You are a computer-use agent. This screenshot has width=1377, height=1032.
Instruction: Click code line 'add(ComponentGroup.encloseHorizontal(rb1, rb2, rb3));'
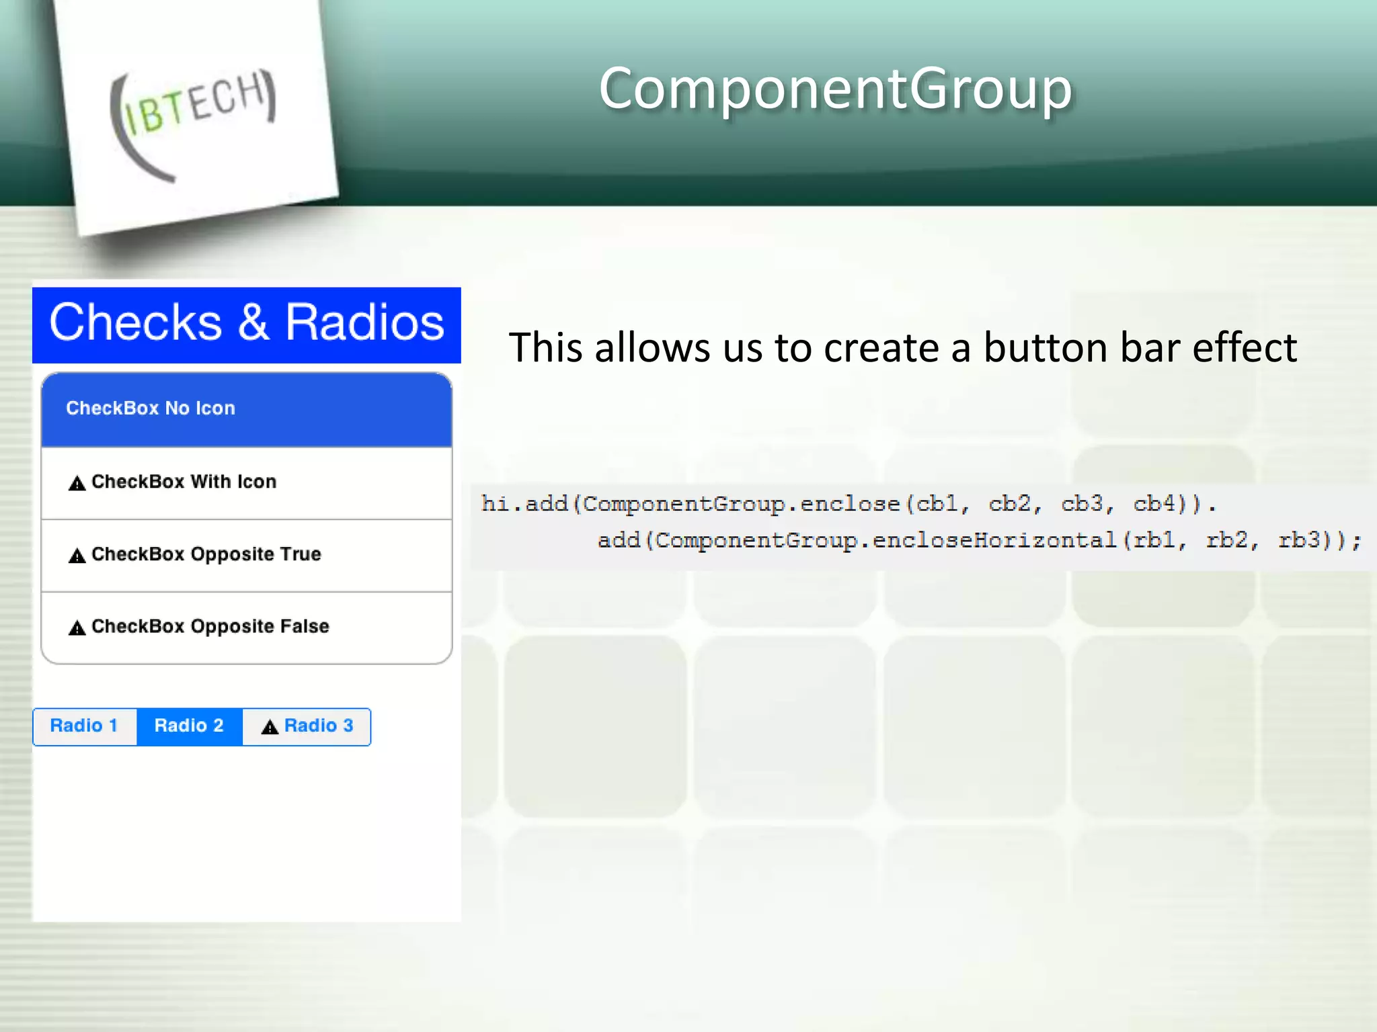[x=980, y=540]
